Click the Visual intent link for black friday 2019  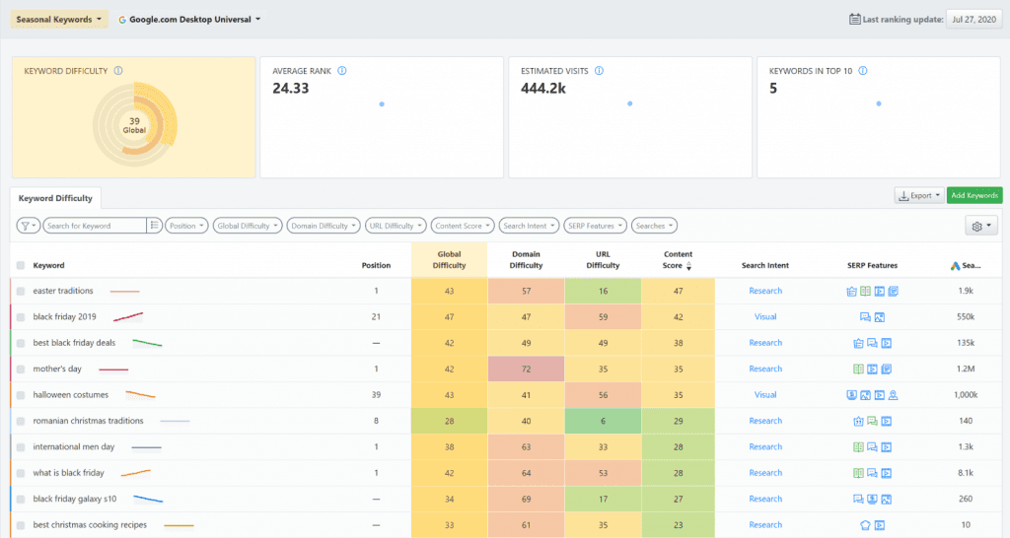point(765,317)
